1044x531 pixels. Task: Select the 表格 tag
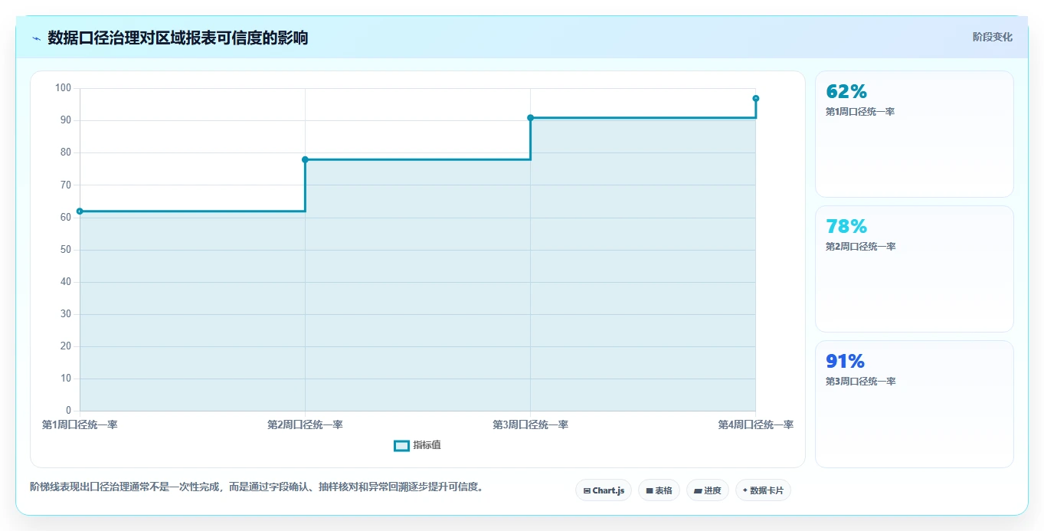point(659,490)
